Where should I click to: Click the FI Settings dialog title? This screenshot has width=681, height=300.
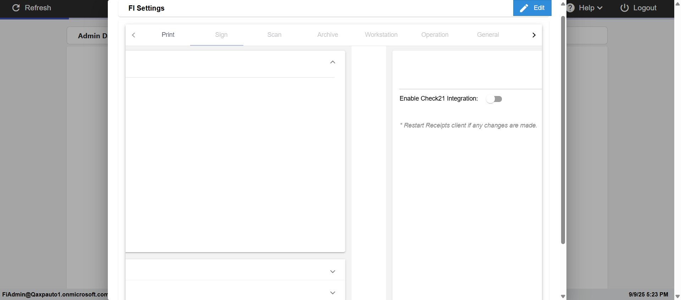(x=146, y=8)
